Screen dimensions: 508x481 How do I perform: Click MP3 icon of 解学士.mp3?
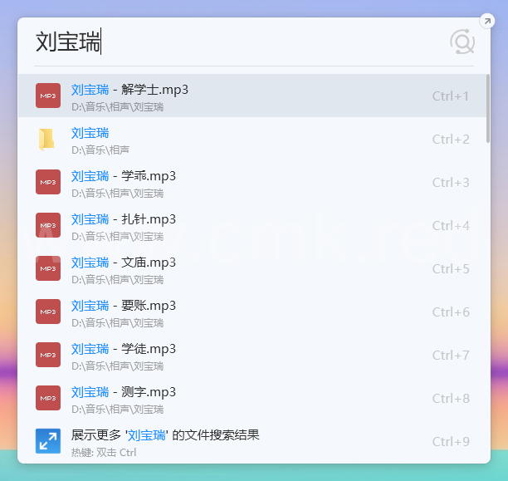(x=48, y=96)
